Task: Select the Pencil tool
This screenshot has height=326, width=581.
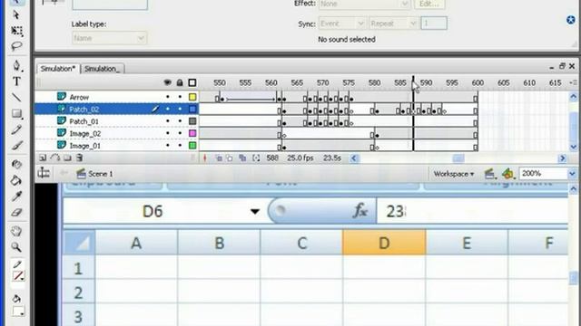Action: 16,129
